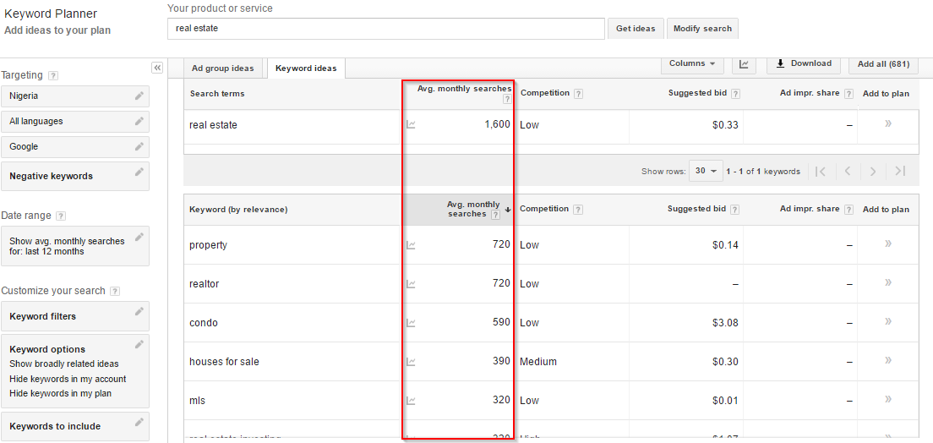Click the trend graph icon for property

click(411, 245)
